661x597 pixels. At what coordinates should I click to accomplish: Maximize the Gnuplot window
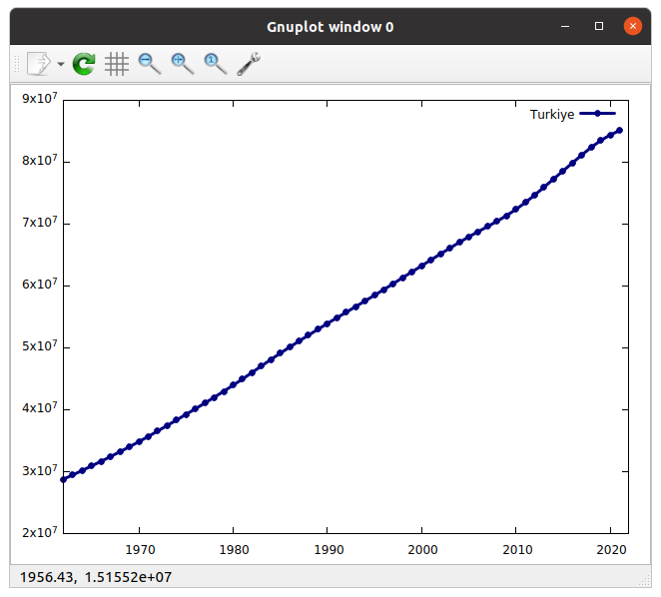(x=599, y=27)
